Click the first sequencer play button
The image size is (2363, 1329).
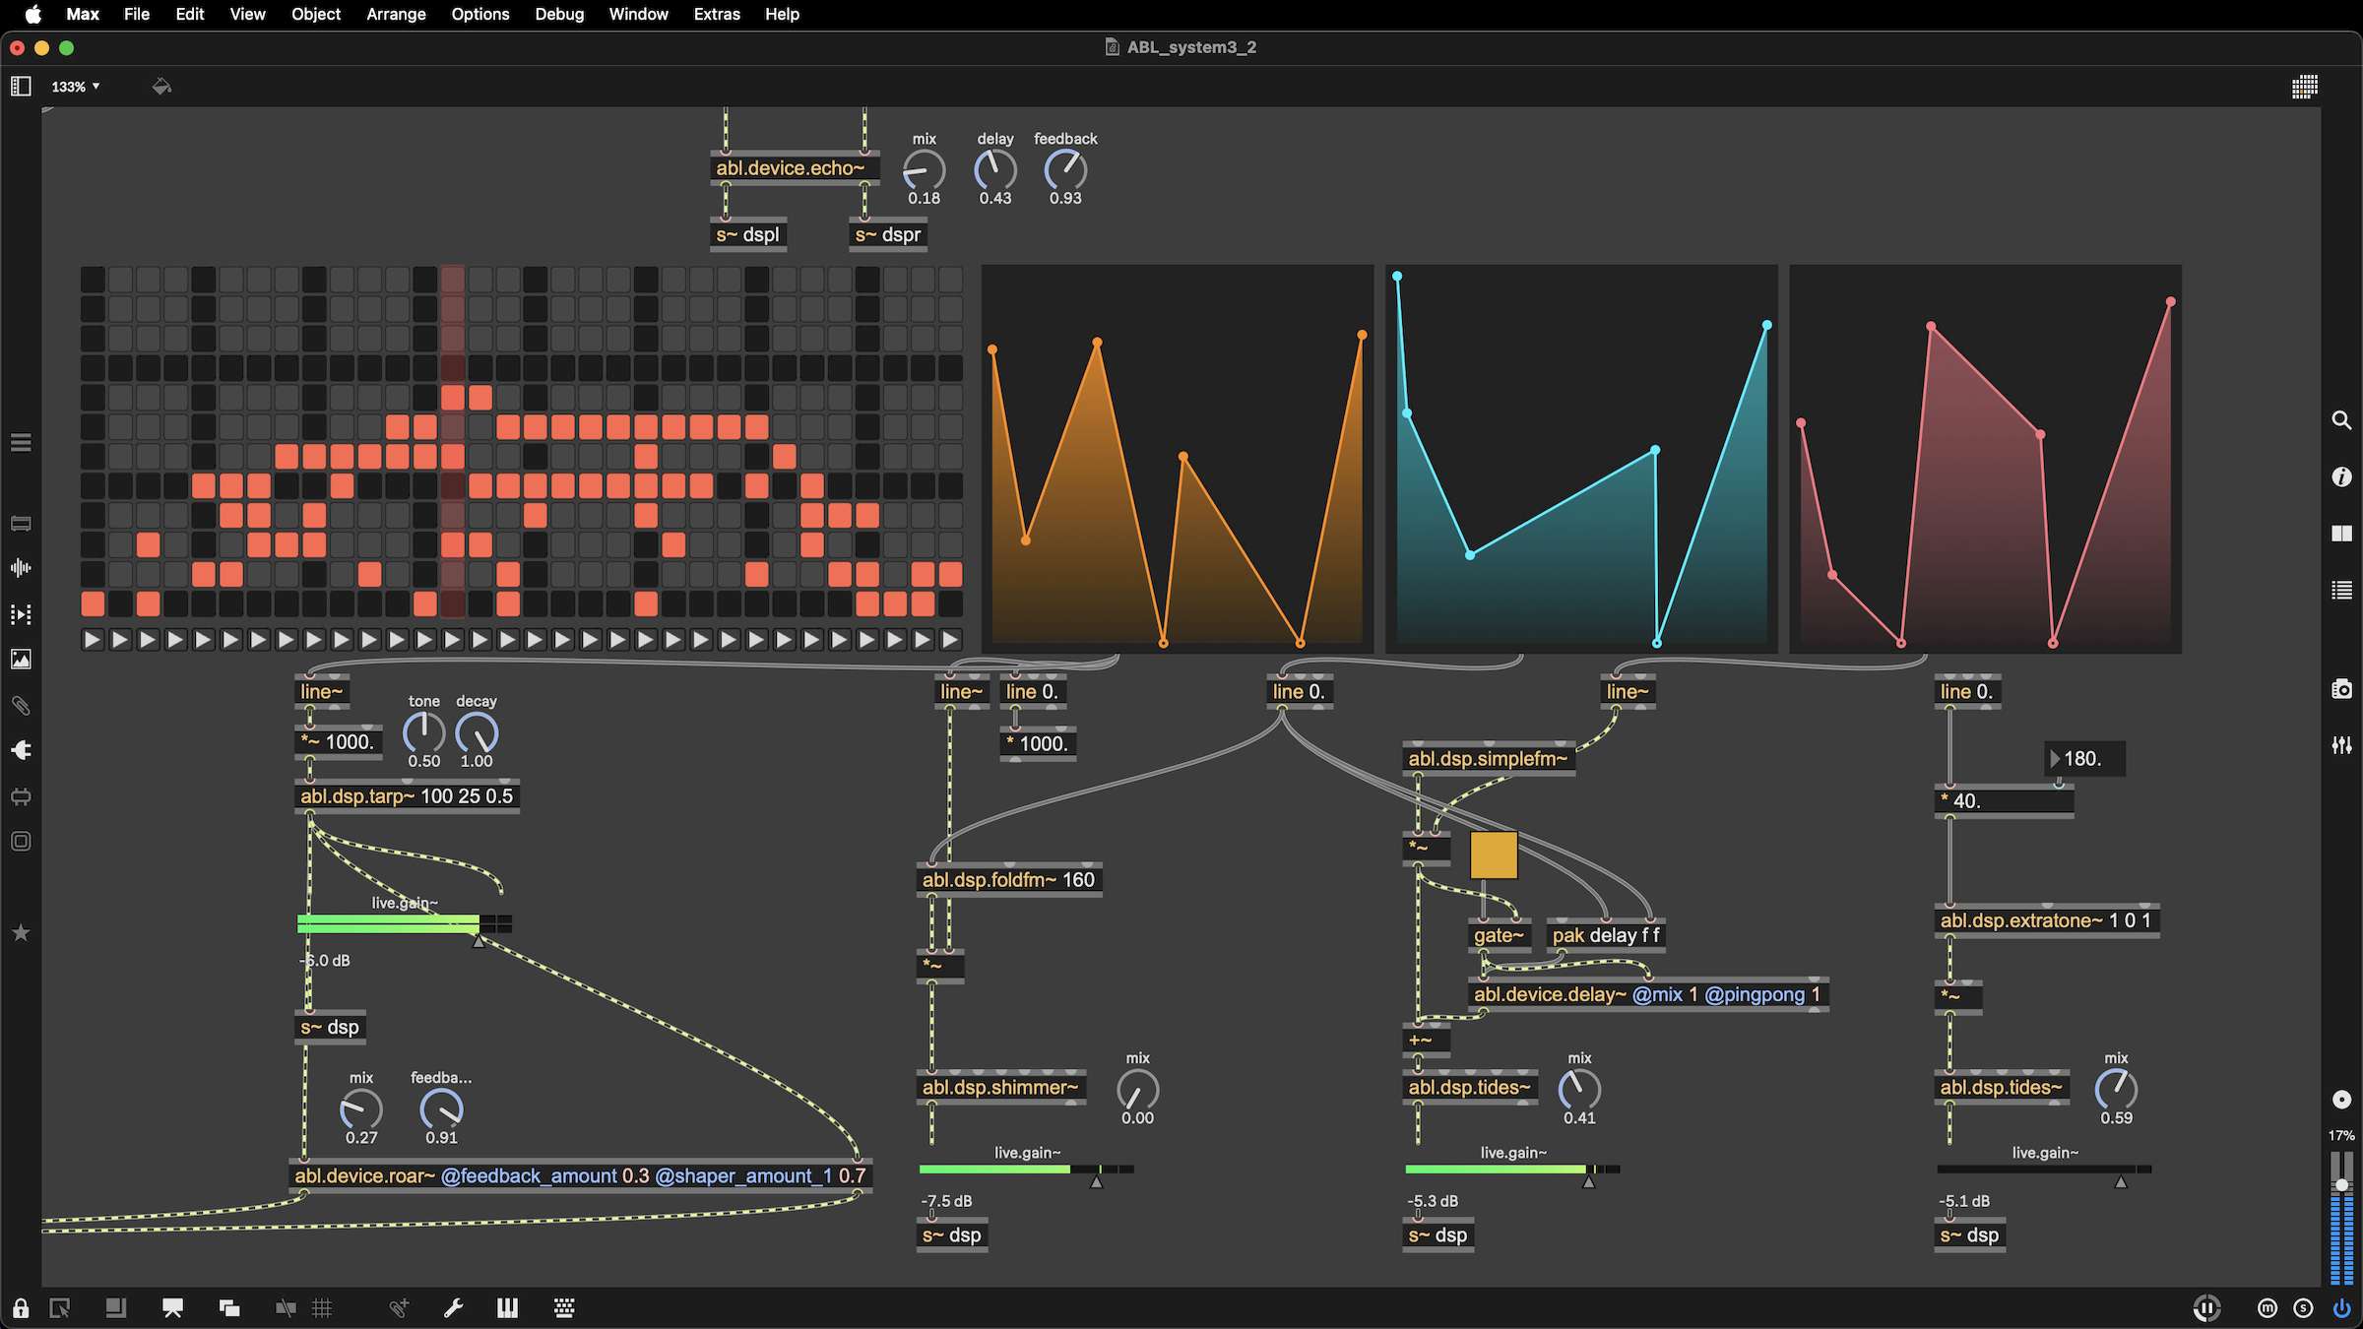(93, 640)
